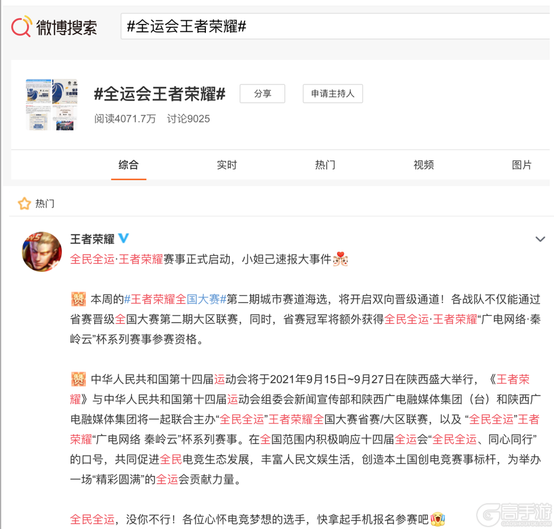
Task: Click the Weibo search logo icon
Action: point(21,26)
